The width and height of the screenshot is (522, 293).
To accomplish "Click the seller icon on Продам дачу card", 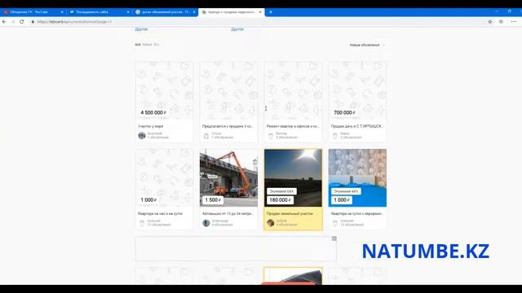I will [335, 136].
